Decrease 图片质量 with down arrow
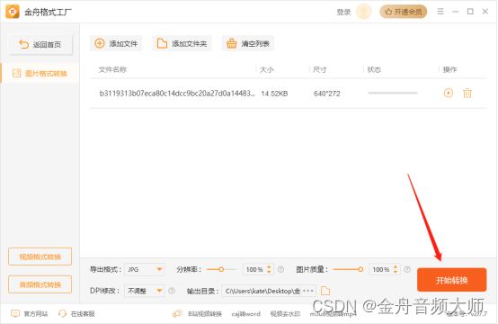The image size is (498, 324). (396, 272)
